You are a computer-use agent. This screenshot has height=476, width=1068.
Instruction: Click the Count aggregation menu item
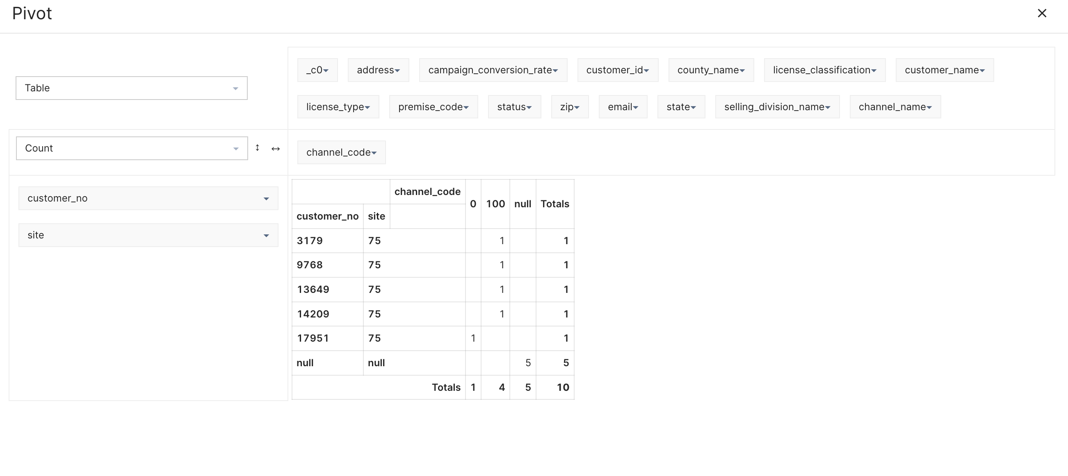click(x=132, y=148)
